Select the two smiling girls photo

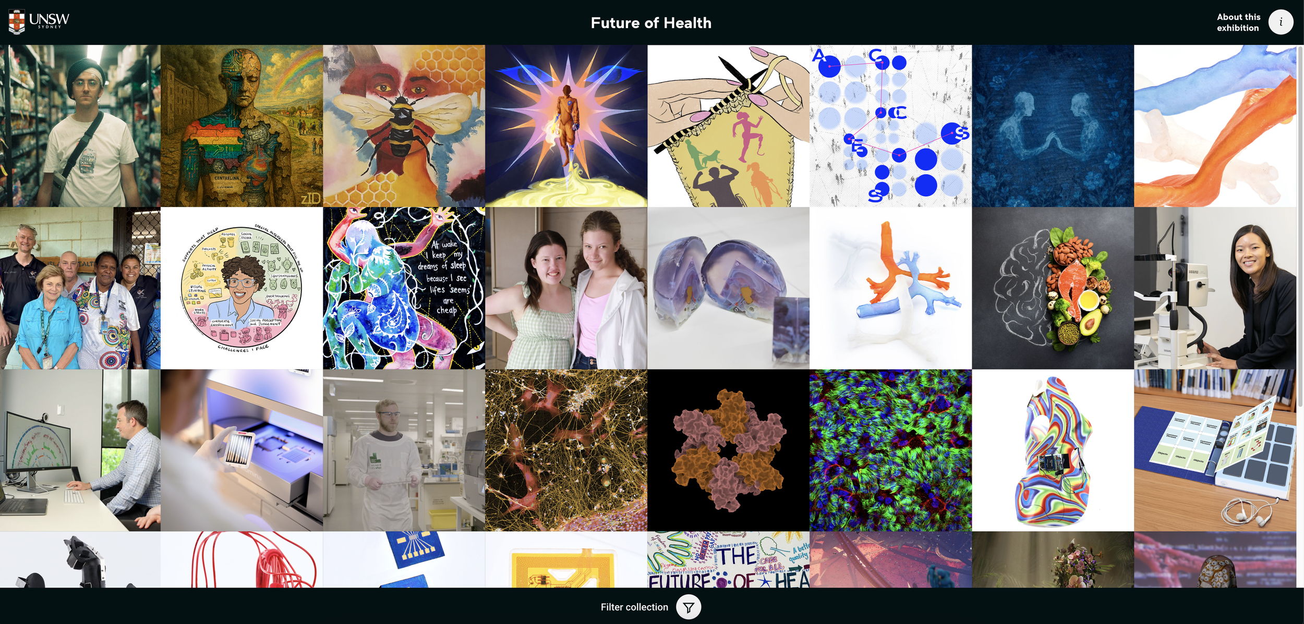tap(566, 288)
